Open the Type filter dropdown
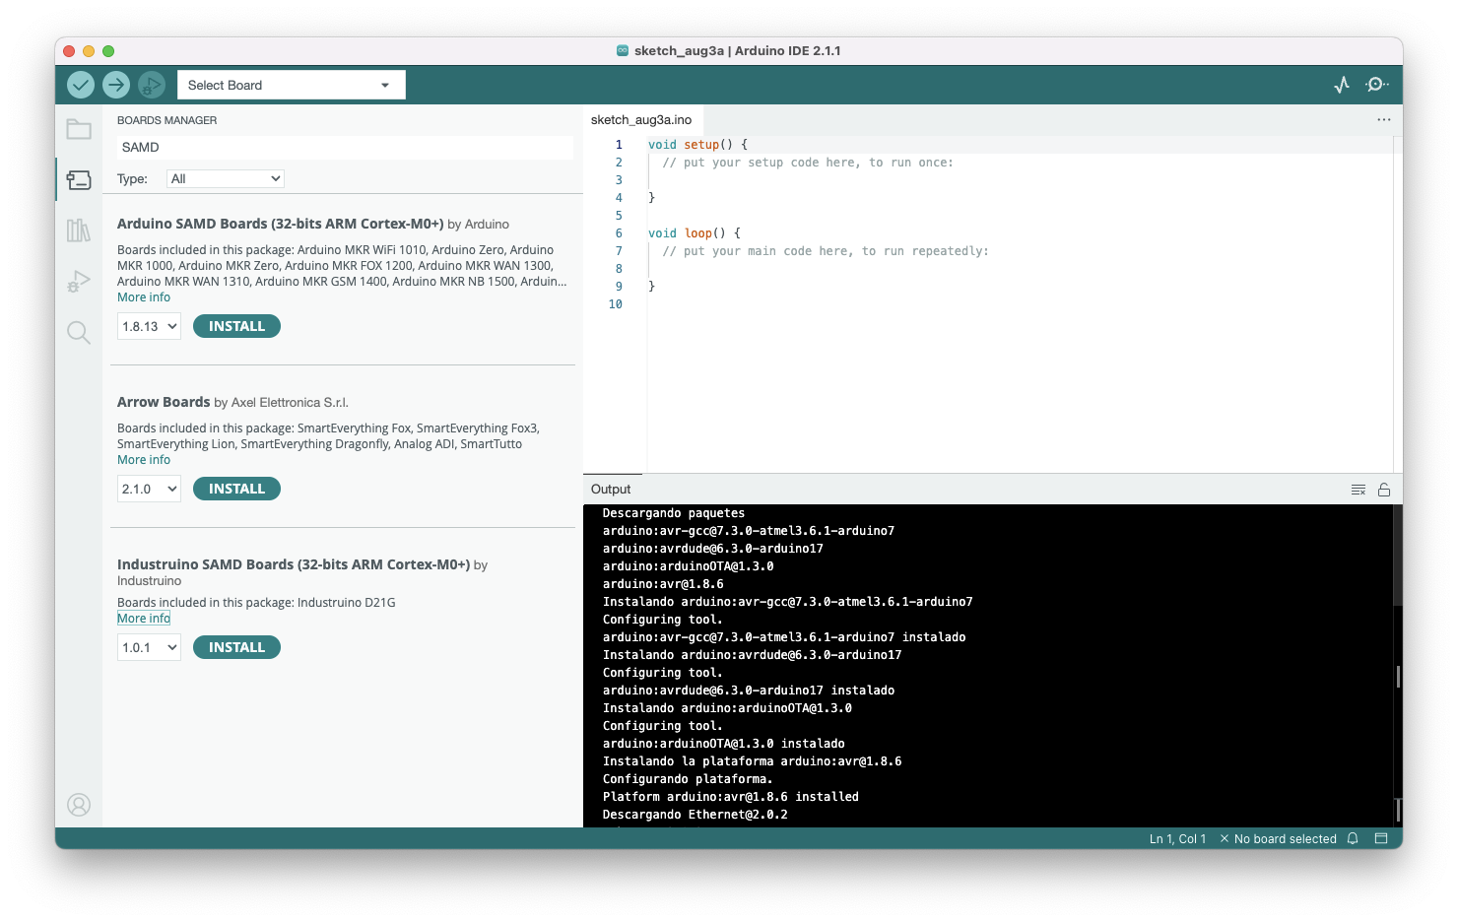Screen dimensions: 1458x922 click(226, 178)
